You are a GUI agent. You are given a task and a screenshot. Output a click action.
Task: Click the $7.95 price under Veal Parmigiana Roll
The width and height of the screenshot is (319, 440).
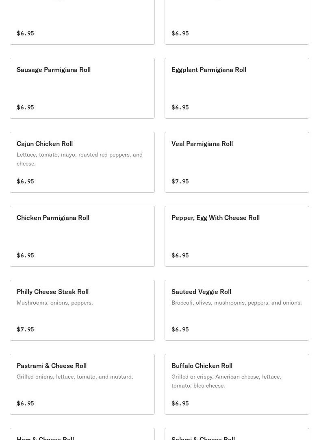point(180,181)
